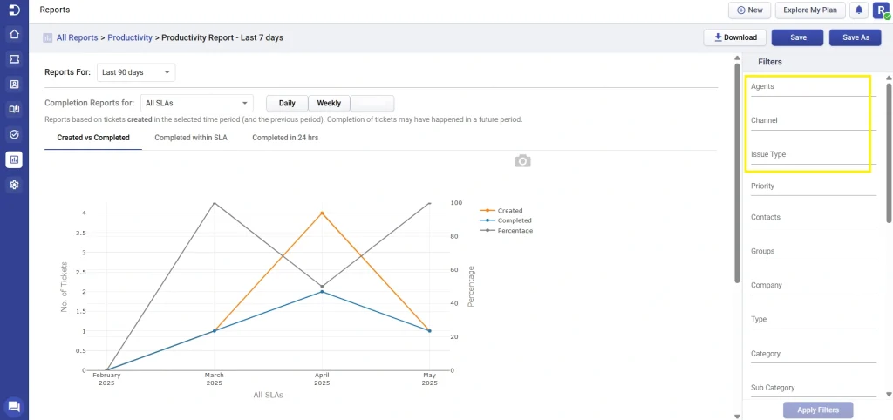Screen dimensions: 893x420
Task: Click filters panel scroll down arrow
Action: [889, 395]
